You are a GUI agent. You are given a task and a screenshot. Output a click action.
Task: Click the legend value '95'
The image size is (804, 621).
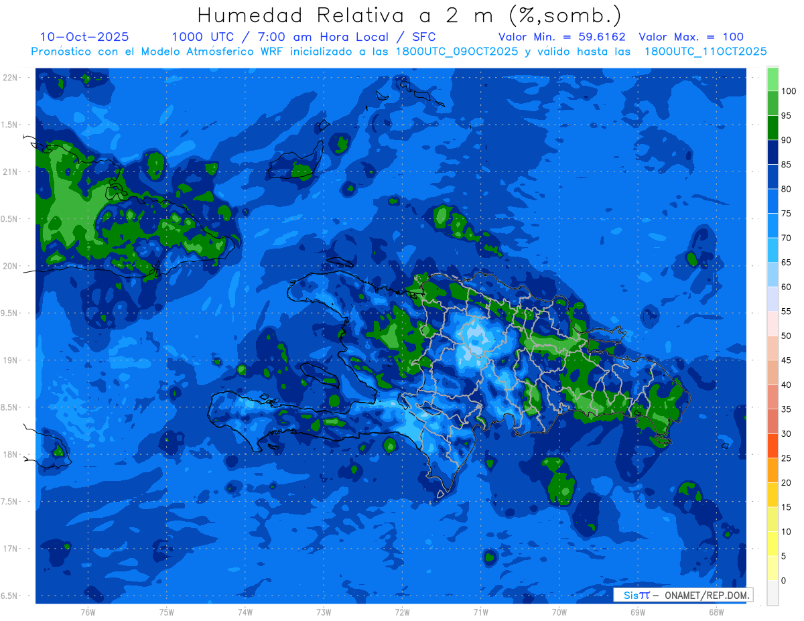tap(787, 116)
